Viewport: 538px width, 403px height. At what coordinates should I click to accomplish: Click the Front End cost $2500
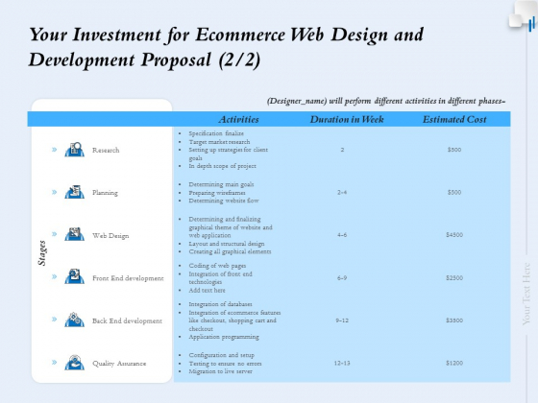[454, 278]
